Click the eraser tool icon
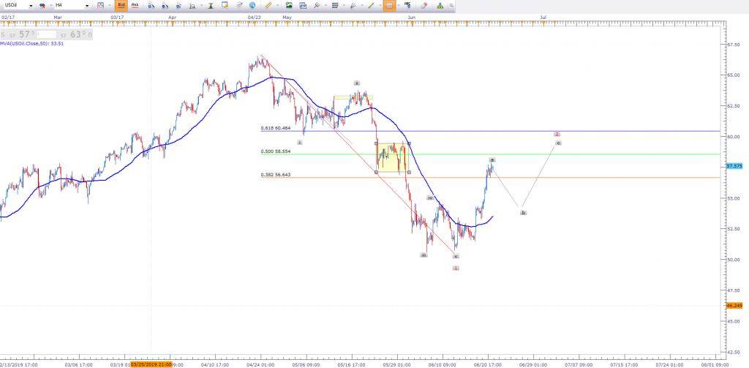 423,6
